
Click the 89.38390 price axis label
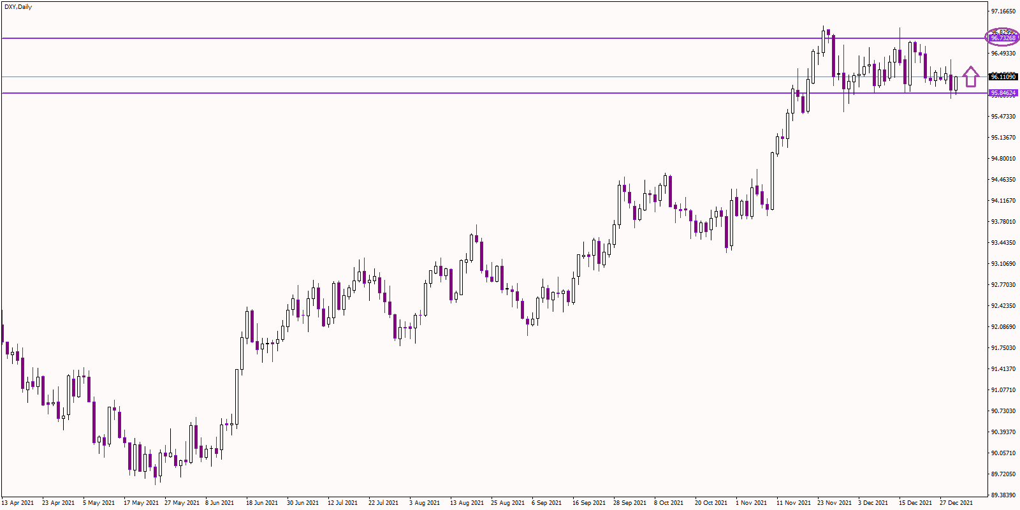click(x=1003, y=495)
